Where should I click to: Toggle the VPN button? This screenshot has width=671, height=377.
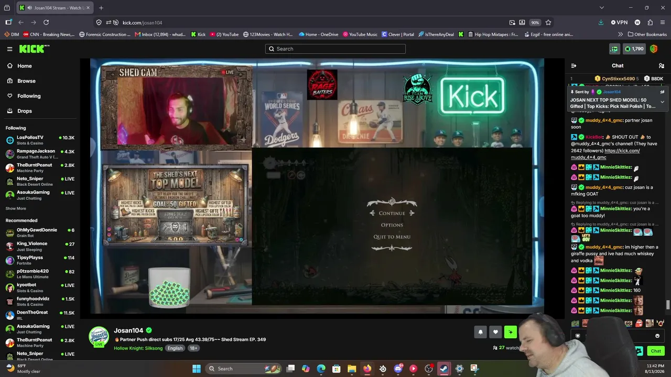(x=619, y=23)
